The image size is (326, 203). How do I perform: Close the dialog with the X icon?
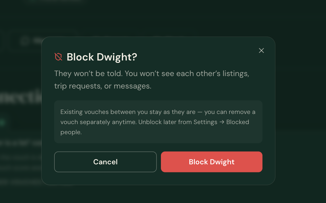[x=261, y=51]
